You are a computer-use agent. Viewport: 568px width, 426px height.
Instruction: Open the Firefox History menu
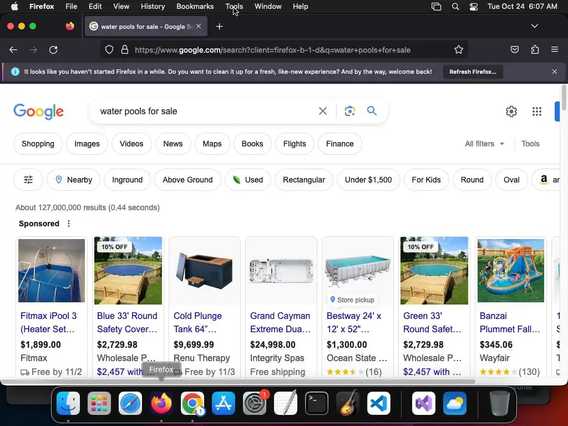(x=153, y=7)
